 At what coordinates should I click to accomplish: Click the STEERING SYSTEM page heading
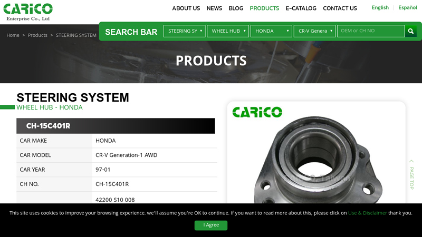point(73,97)
